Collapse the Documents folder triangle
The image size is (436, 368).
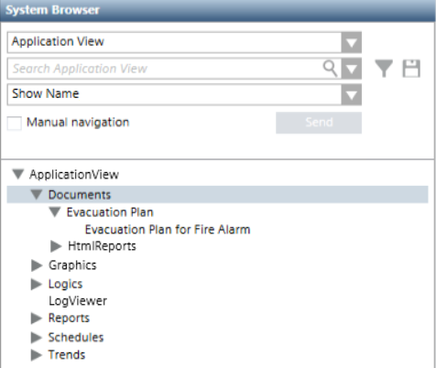(37, 195)
